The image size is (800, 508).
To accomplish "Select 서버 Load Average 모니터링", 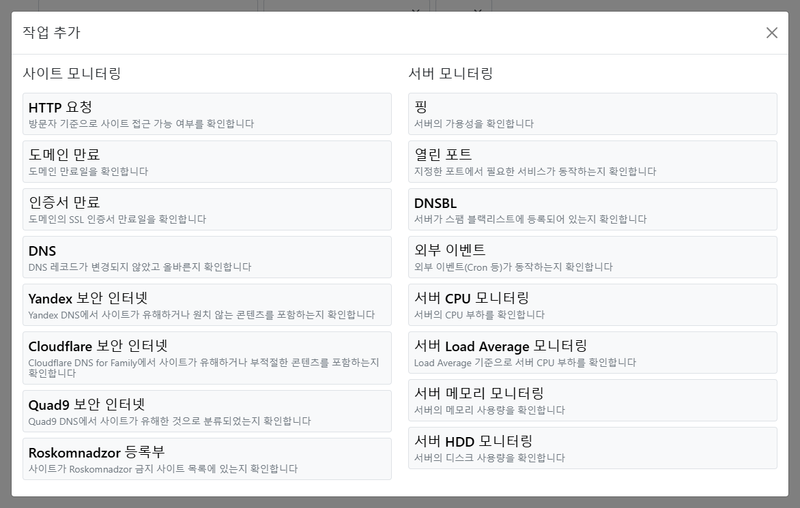I will click(592, 352).
